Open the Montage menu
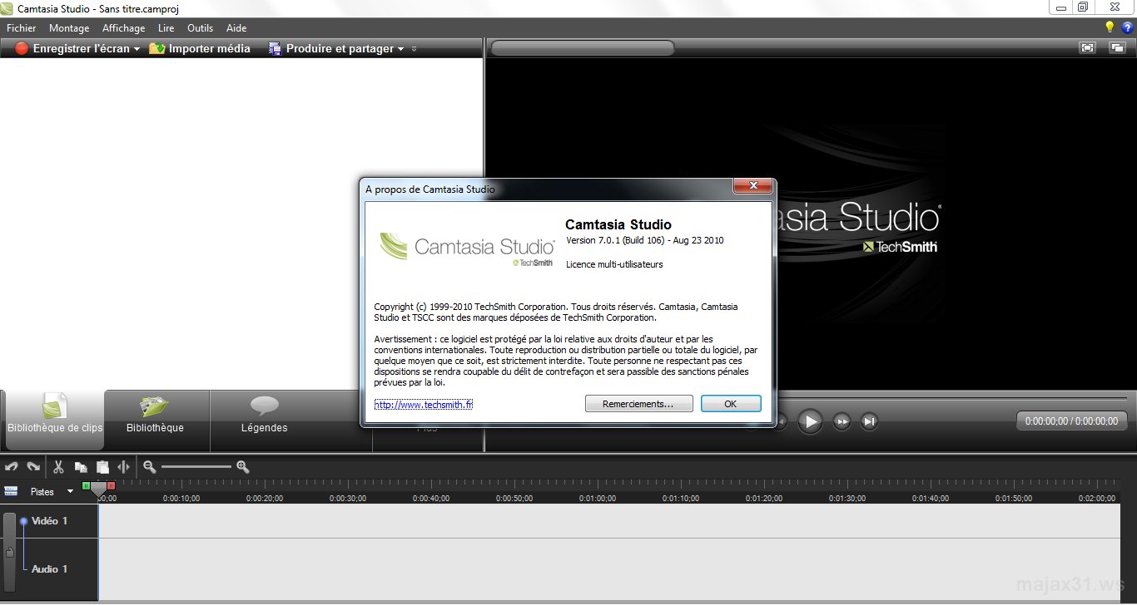 69,27
